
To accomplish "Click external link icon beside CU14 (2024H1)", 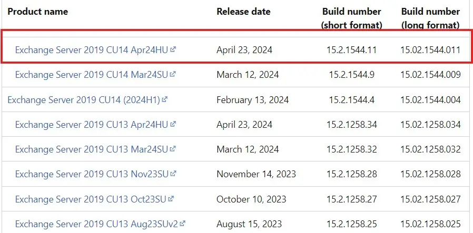I will point(165,99).
